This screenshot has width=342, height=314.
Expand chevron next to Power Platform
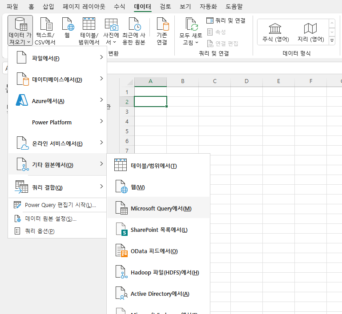tap(101, 121)
